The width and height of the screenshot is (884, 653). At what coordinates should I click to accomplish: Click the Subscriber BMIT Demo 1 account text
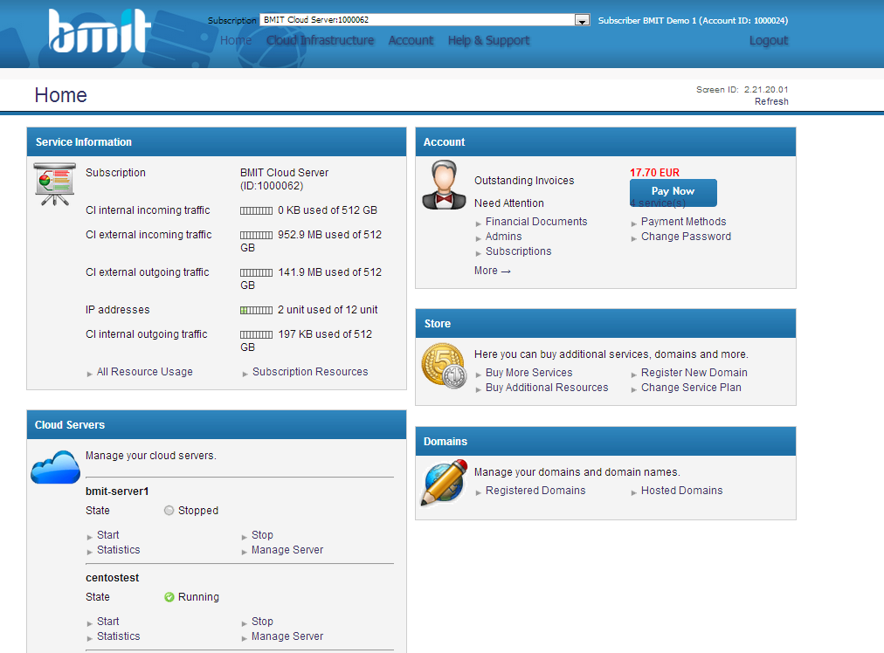click(x=693, y=20)
